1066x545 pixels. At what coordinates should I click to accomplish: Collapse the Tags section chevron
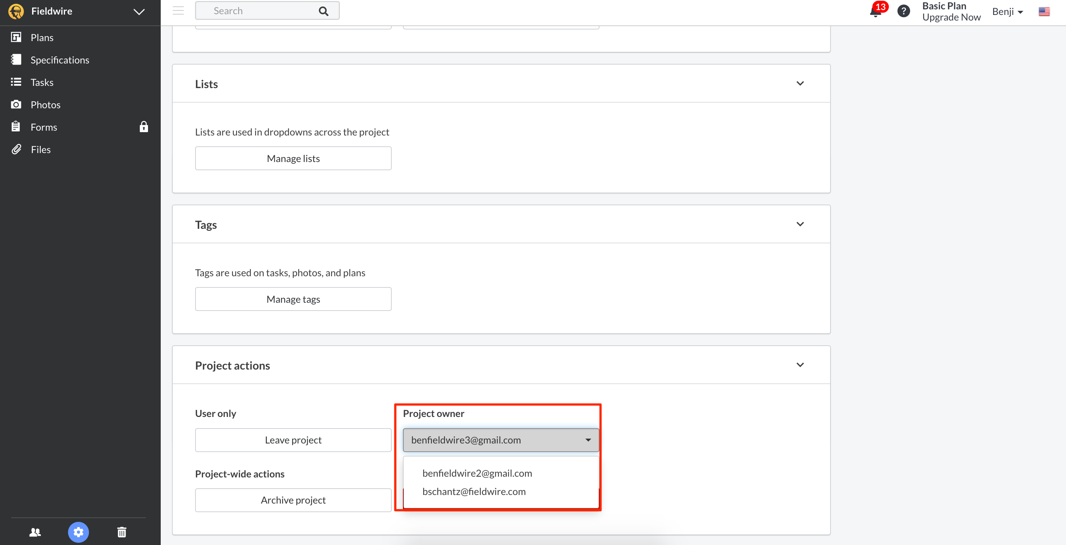pos(800,224)
